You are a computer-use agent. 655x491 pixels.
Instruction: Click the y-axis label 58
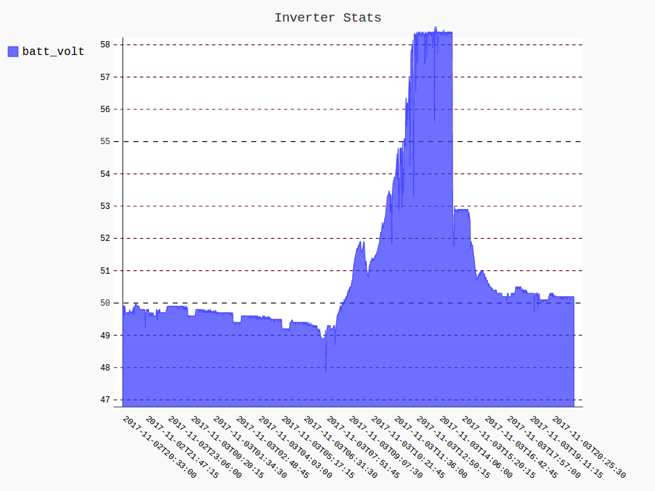105,45
